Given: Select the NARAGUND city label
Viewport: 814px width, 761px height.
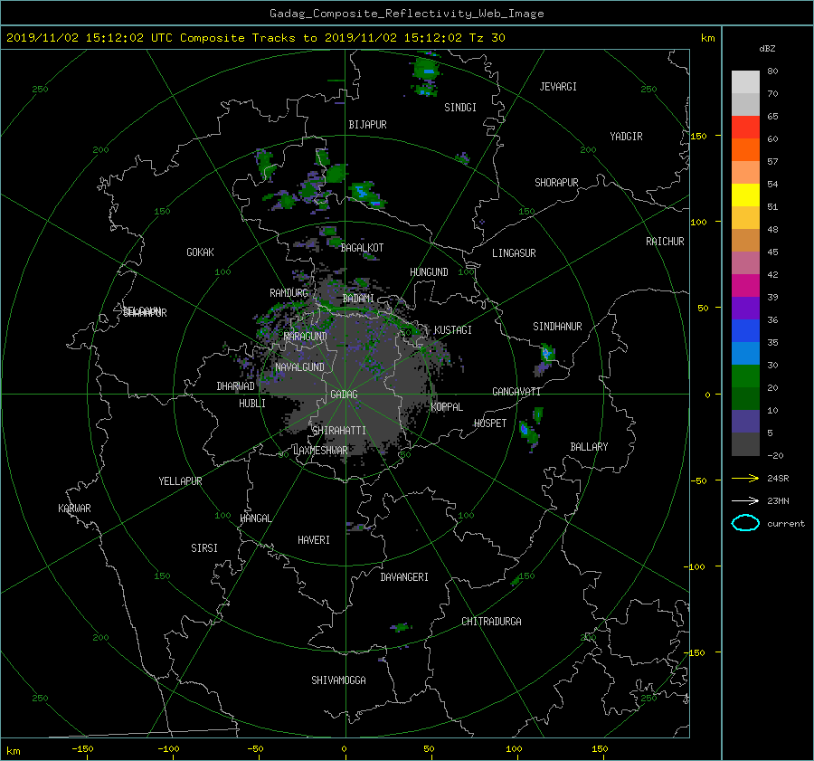Looking at the screenshot, I should click(x=306, y=337).
